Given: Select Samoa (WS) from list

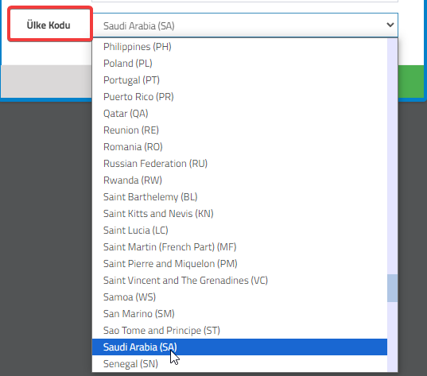Looking at the screenshot, I should coord(239,297).
